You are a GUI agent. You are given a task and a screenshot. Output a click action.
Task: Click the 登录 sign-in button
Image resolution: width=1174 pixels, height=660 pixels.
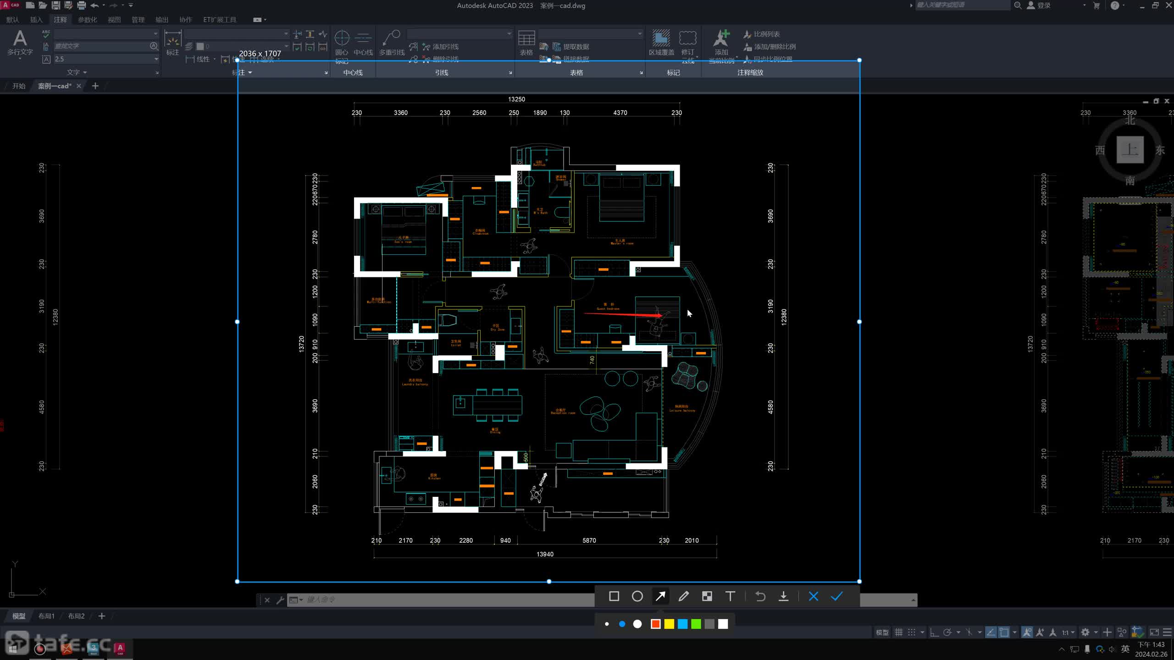(x=1039, y=5)
